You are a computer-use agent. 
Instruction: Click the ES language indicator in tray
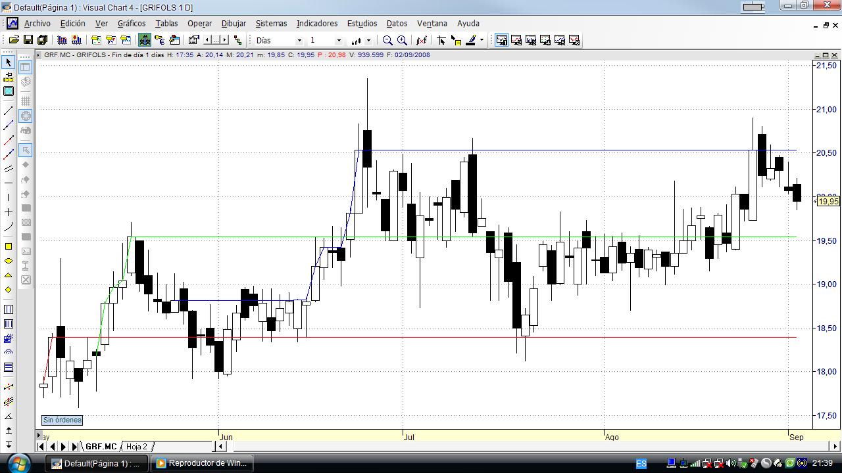coord(641,463)
